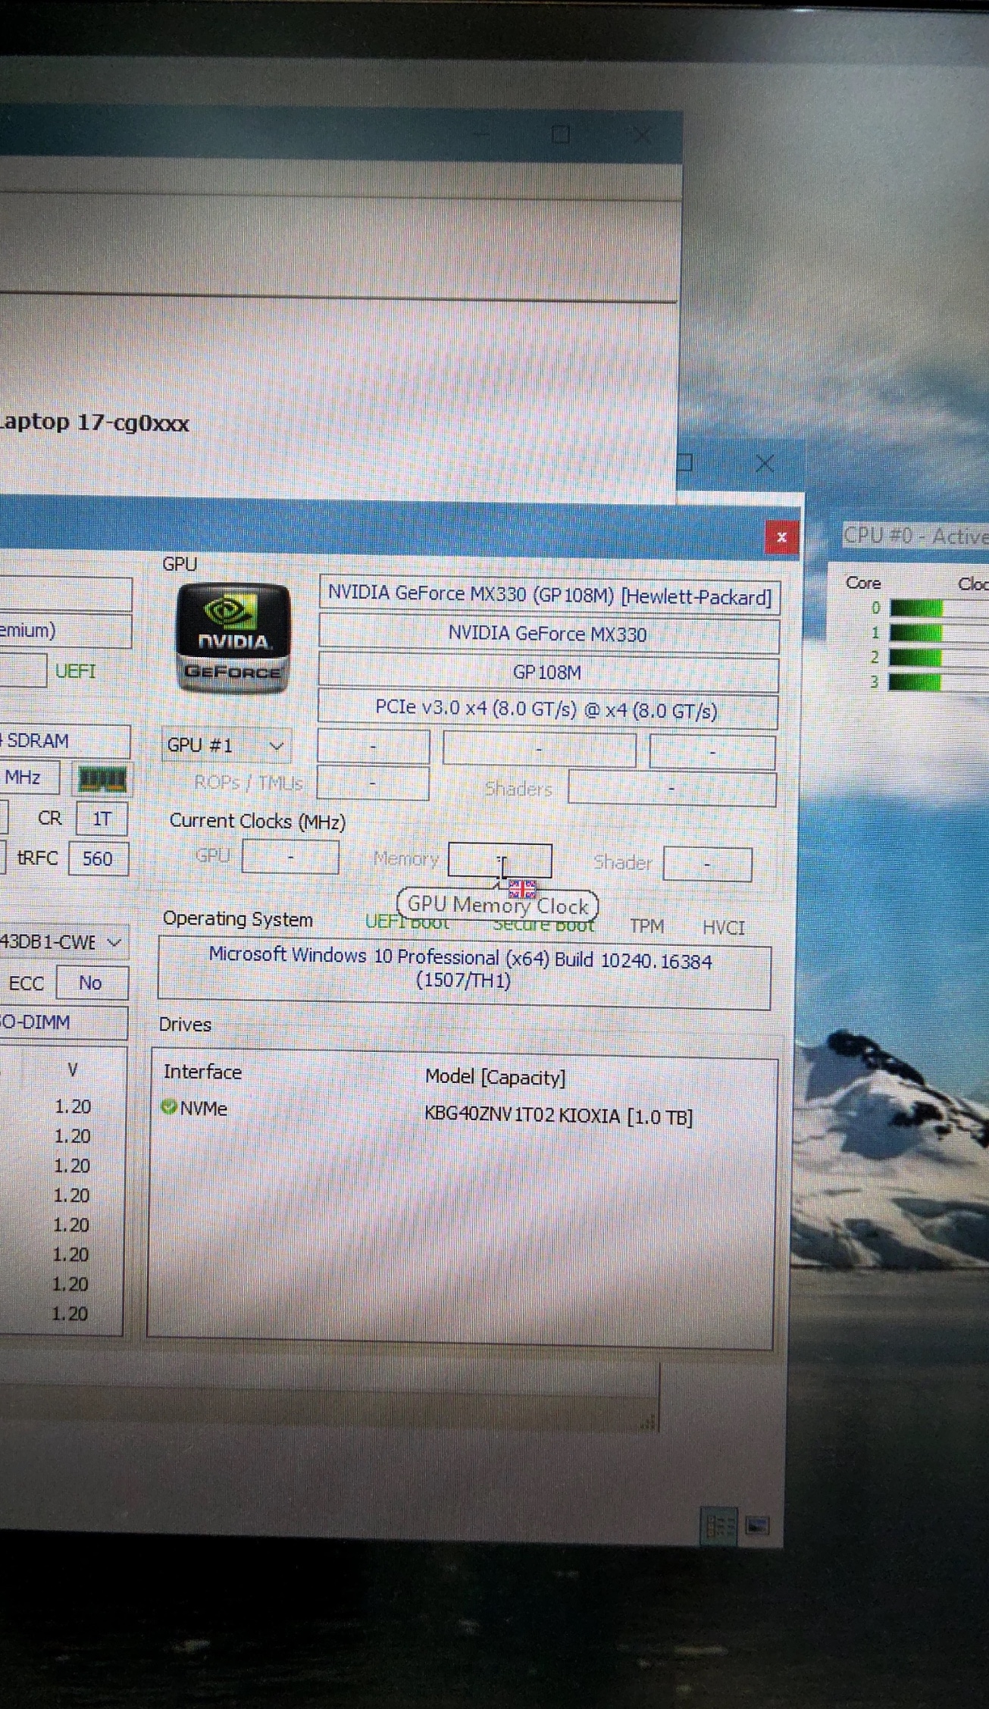Click the green check icon beside NVMe
989x1709 pixels.
[x=169, y=1107]
